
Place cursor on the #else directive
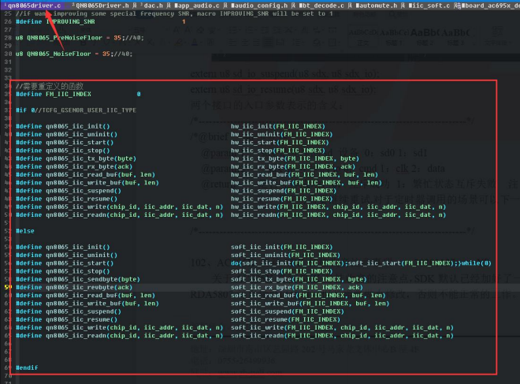pyautogui.click(x=25, y=231)
